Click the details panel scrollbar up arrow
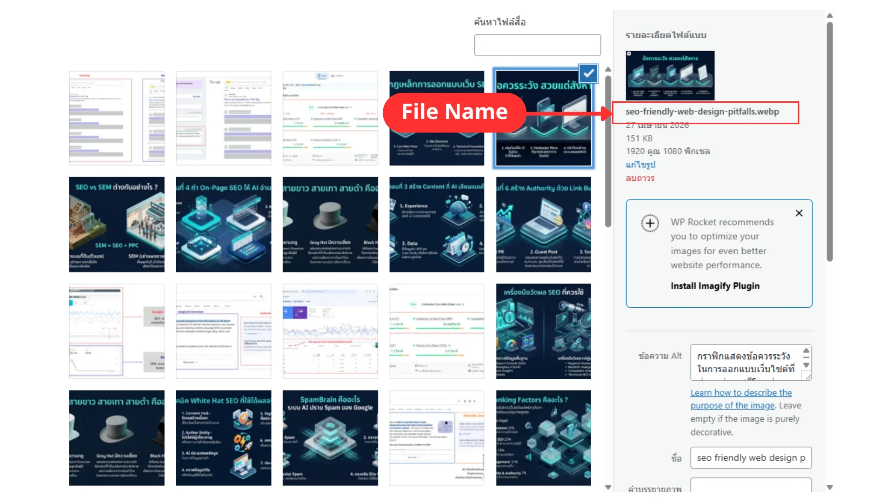Image resolution: width=893 pixels, height=502 pixels. [x=830, y=16]
